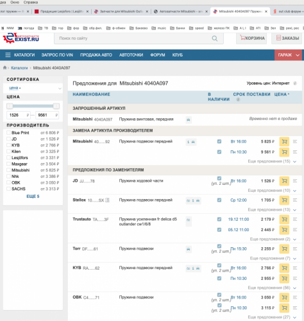Open the КОРЗИНА cart button
The height and width of the screenshot is (321, 304).
pos(251,39)
